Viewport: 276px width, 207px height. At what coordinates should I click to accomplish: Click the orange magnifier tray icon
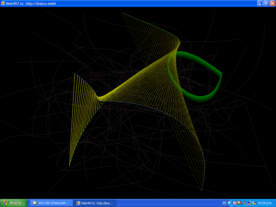point(239,203)
